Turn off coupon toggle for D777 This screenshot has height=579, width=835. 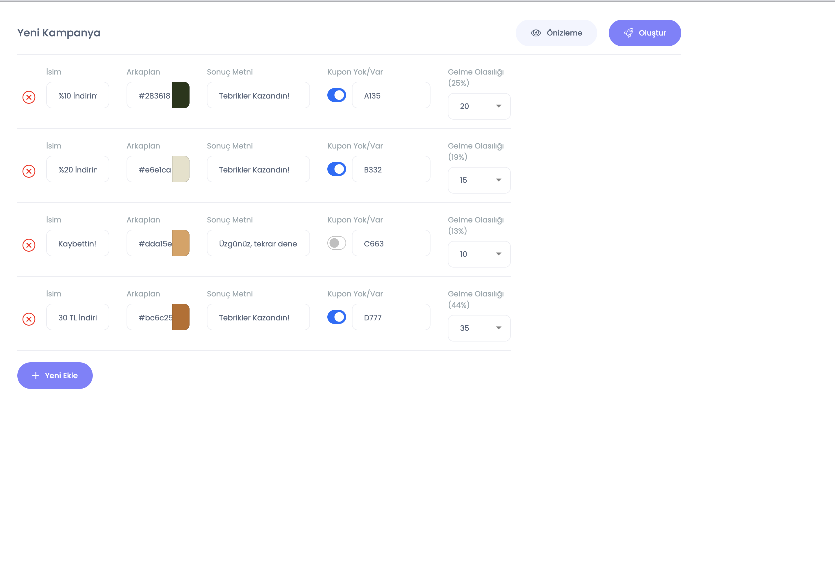pyautogui.click(x=337, y=318)
